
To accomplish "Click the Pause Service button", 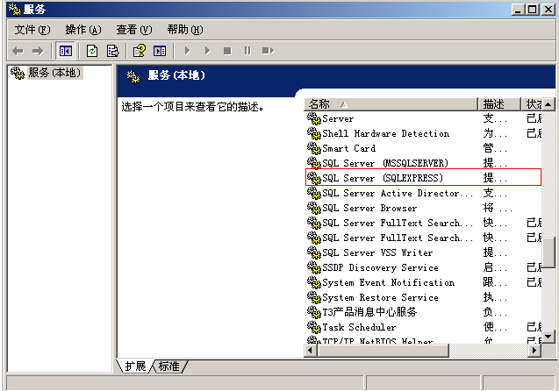I will [x=247, y=51].
